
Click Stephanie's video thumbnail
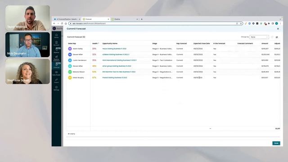pos(27,72)
